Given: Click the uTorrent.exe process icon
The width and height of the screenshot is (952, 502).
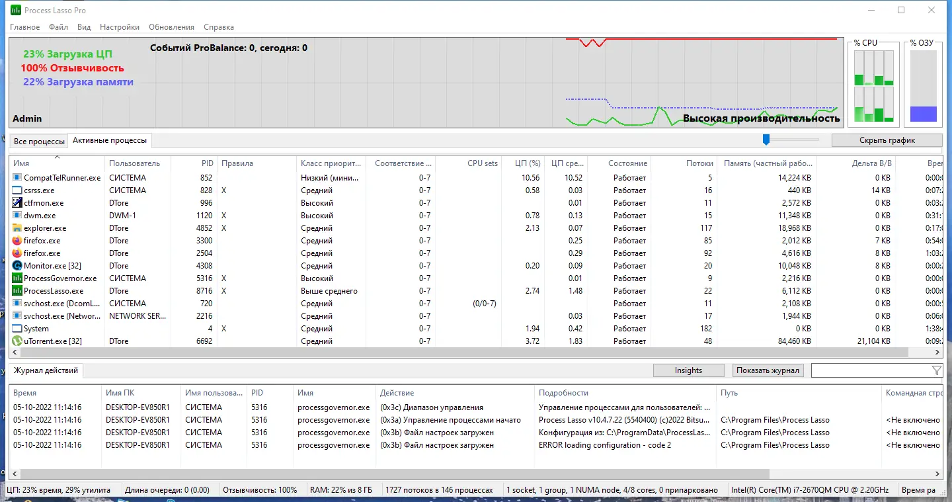Looking at the screenshot, I should tap(17, 341).
